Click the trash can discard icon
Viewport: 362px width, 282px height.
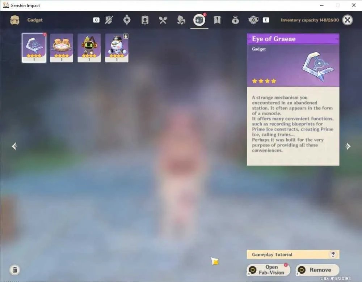pos(15,270)
